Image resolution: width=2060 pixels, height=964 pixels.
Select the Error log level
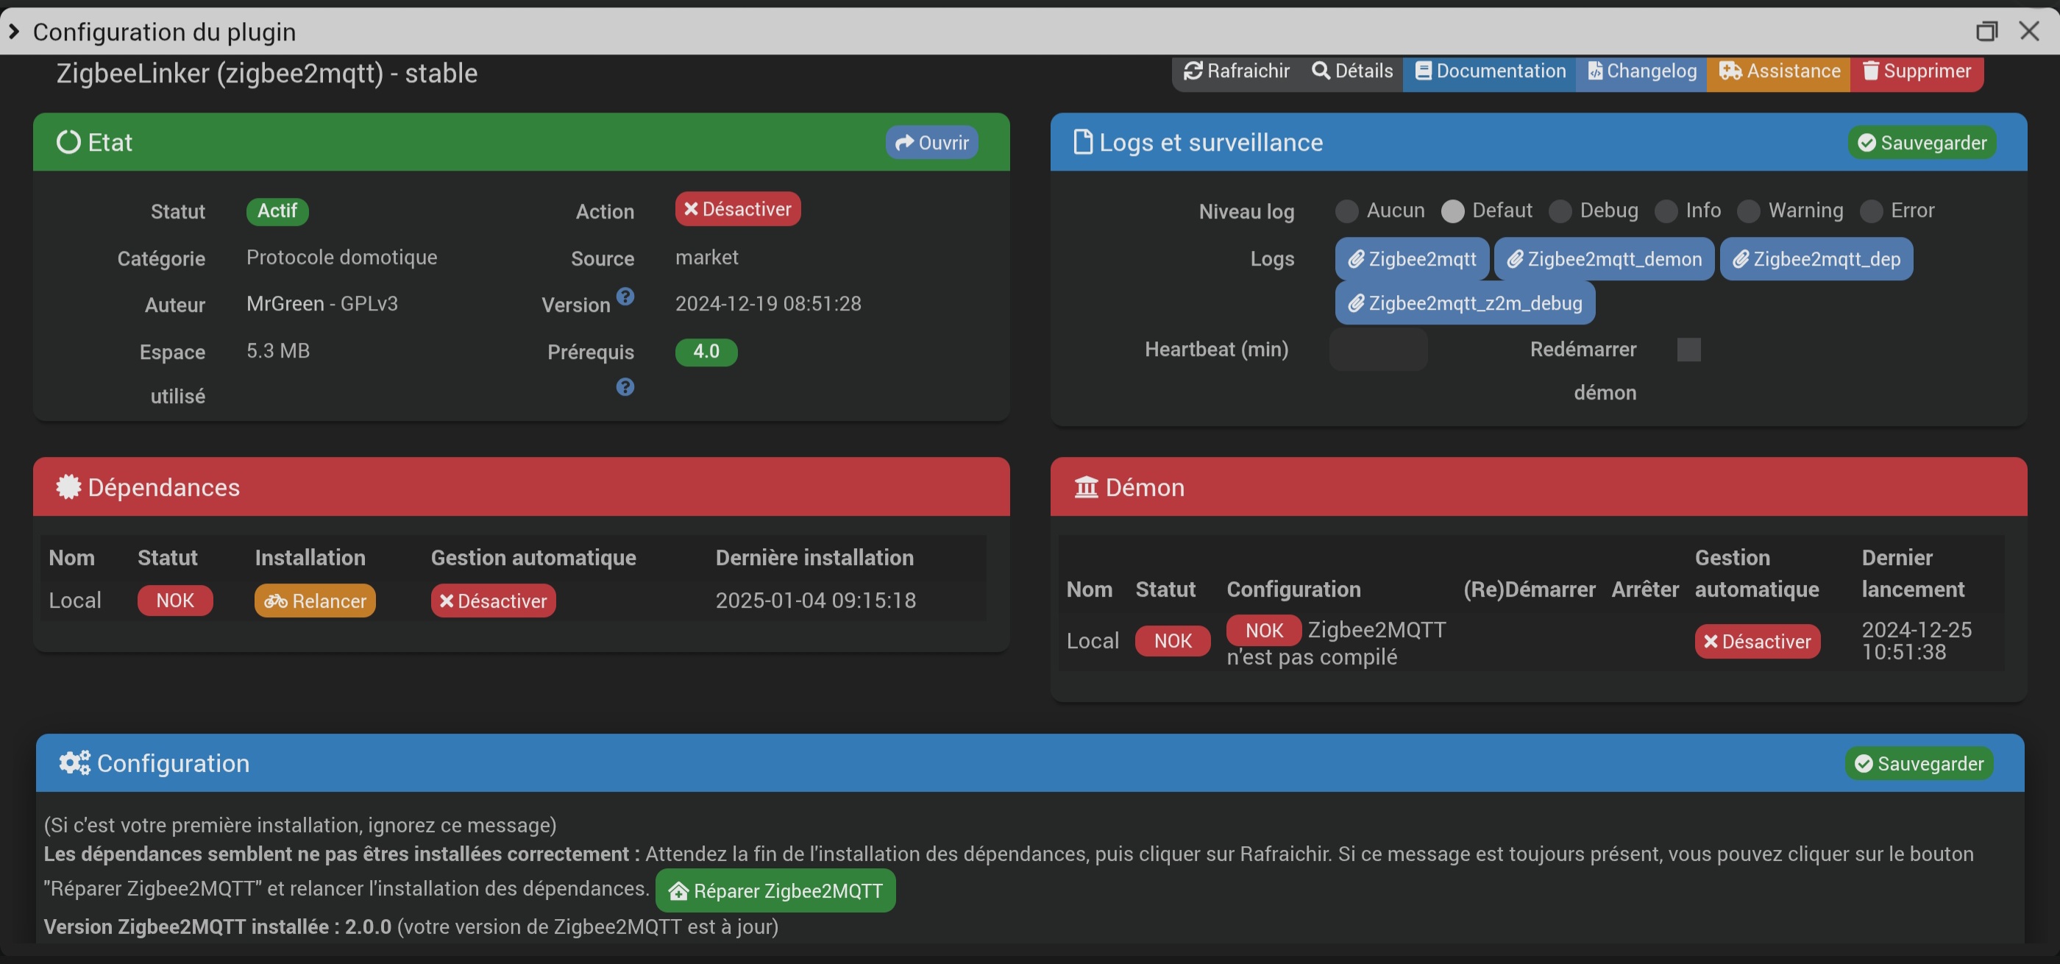pyautogui.click(x=1871, y=211)
